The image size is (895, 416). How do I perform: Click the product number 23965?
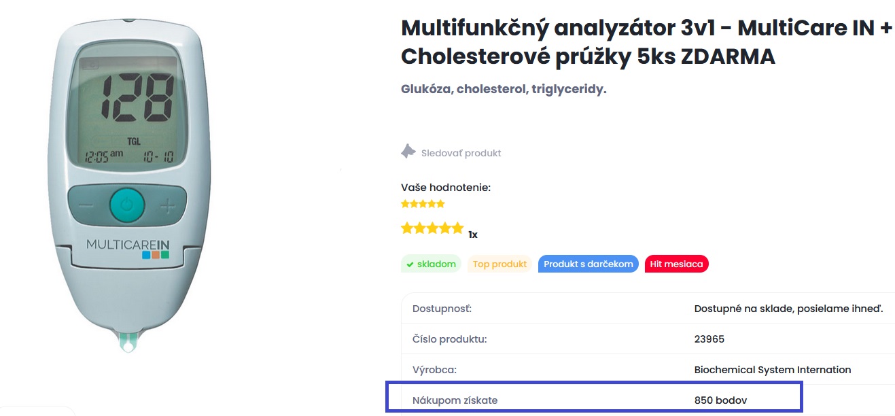[709, 339]
